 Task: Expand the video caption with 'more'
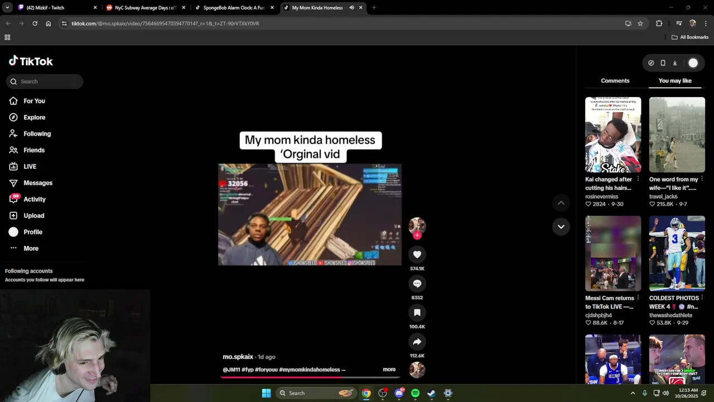coord(389,370)
